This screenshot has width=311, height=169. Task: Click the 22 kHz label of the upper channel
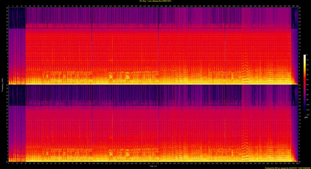click(x=5, y=9)
